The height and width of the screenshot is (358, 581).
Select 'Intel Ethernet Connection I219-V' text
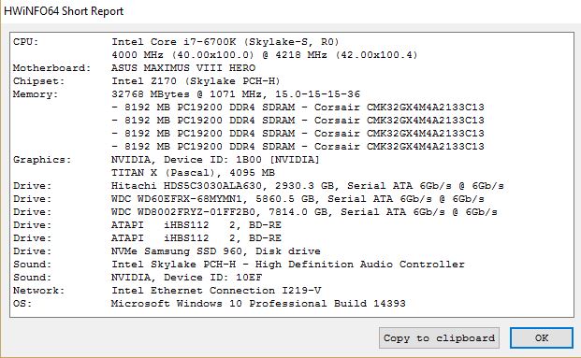[x=216, y=291]
